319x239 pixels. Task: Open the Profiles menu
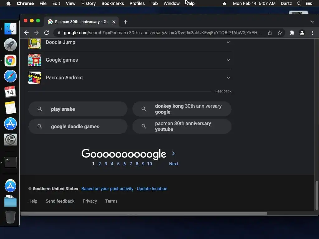[137, 3]
